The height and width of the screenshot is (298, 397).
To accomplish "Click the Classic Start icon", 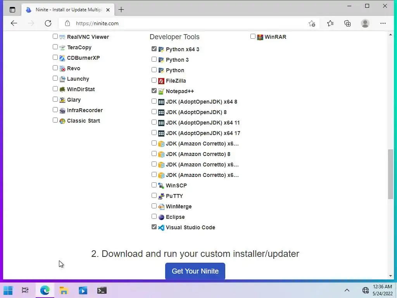I will [62, 121].
